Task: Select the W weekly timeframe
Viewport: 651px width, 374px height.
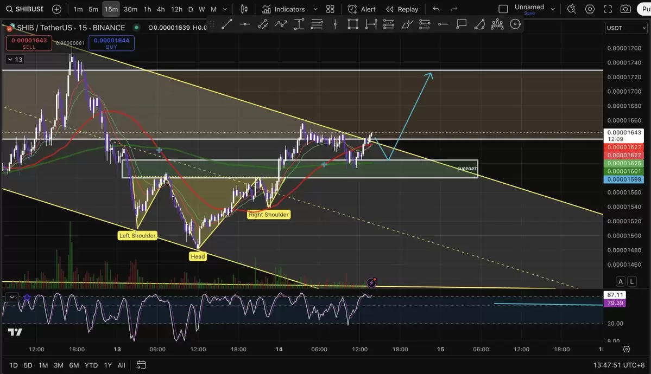Action: pos(202,9)
